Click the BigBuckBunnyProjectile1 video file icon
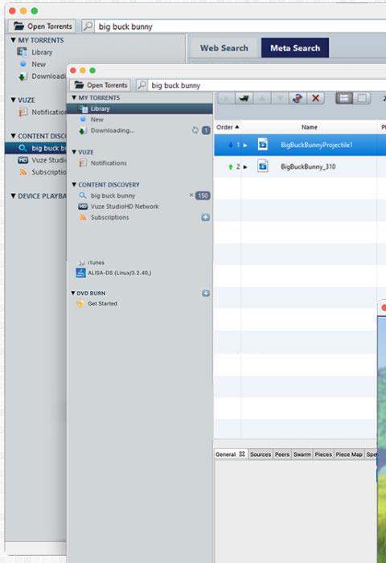 262,144
